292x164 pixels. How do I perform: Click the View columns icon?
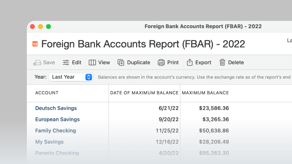[92, 63]
